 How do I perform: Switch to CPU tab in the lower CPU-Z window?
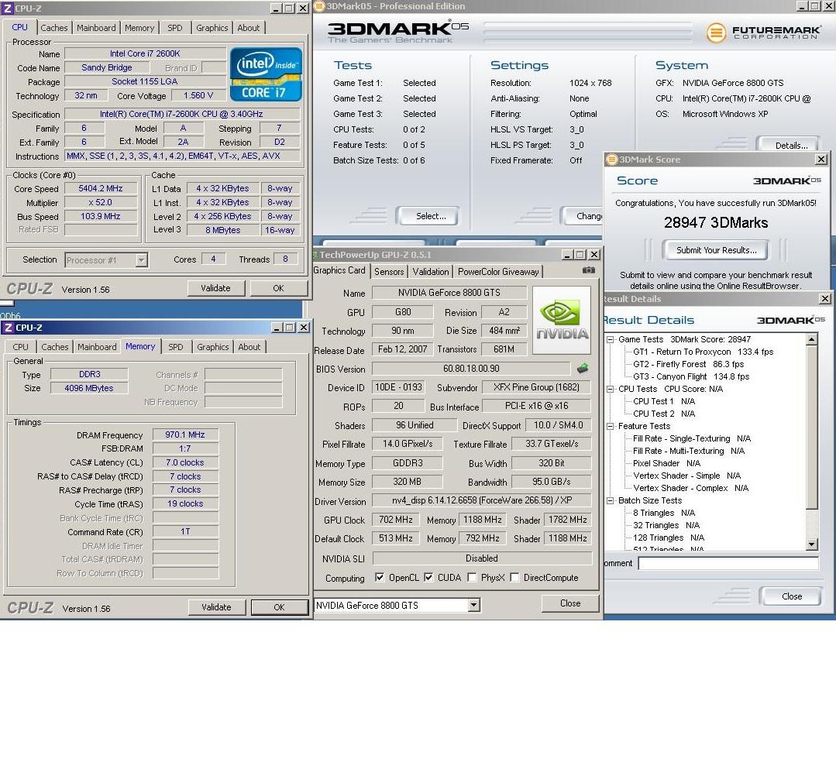20,346
